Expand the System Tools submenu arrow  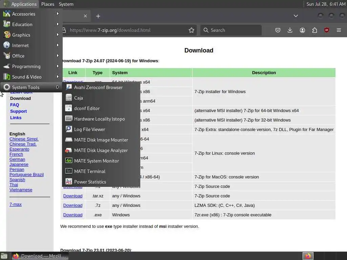tap(58, 87)
